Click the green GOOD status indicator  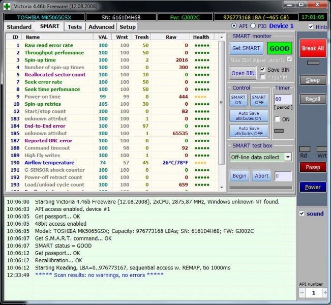(x=279, y=48)
